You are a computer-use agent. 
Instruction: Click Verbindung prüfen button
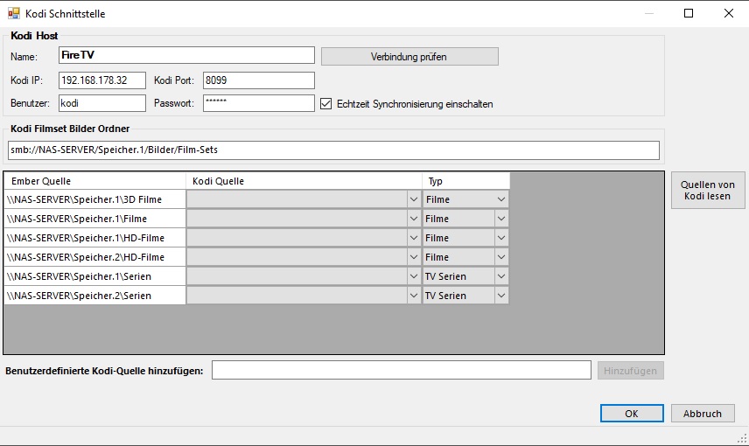pyautogui.click(x=409, y=56)
